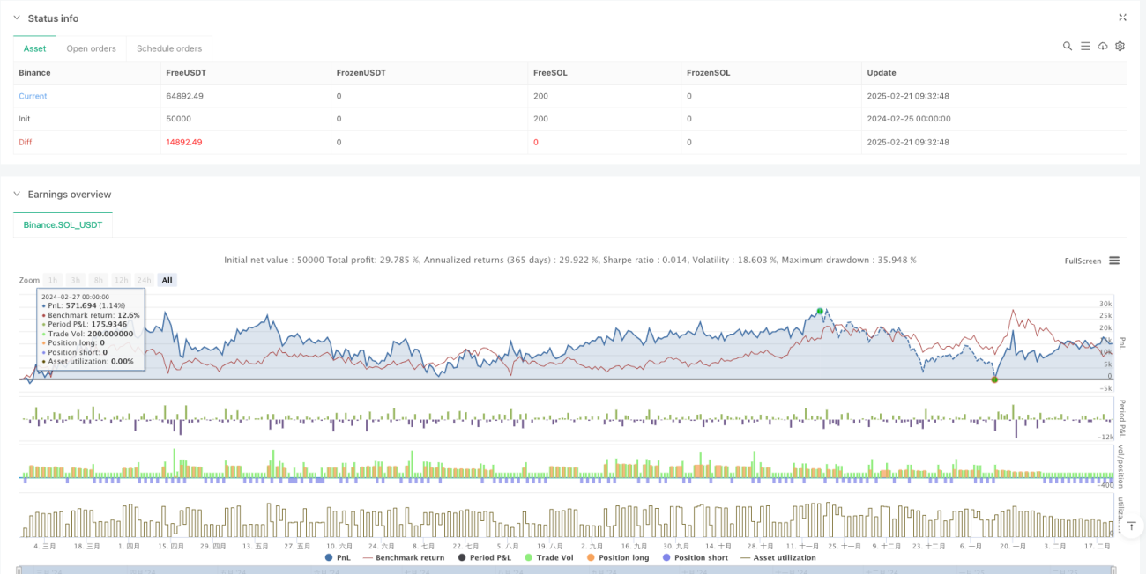Download asset data via cloud icon

(x=1103, y=46)
